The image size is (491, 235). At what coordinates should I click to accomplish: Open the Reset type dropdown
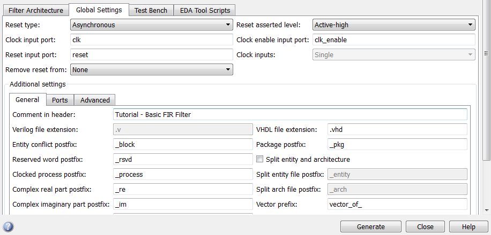(x=151, y=25)
